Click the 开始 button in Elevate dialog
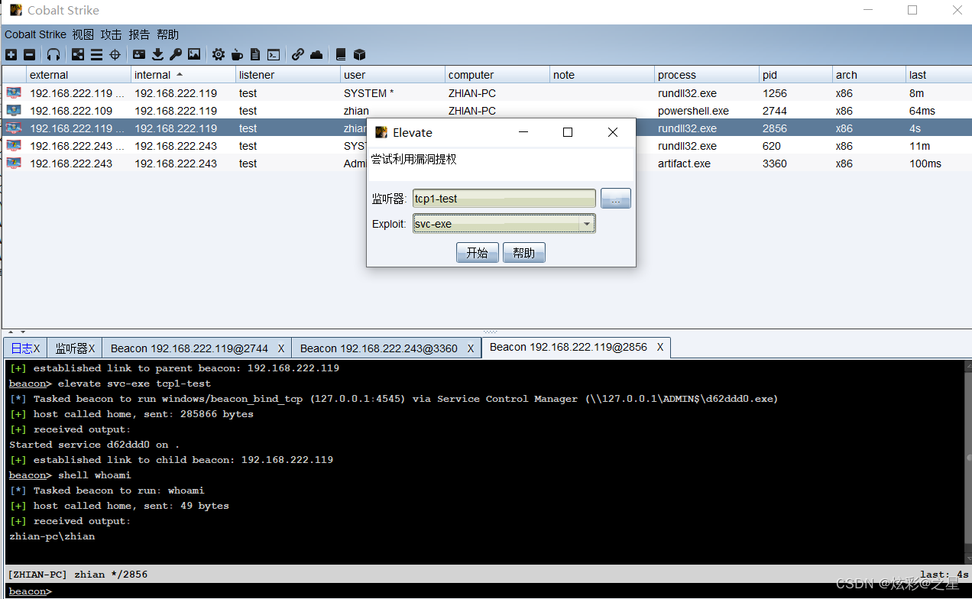 click(478, 253)
